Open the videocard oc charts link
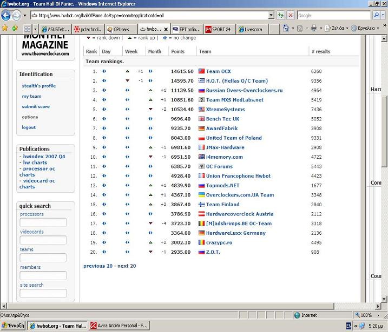Image resolution: width=388 pixels, height=332 pixels. point(37,184)
